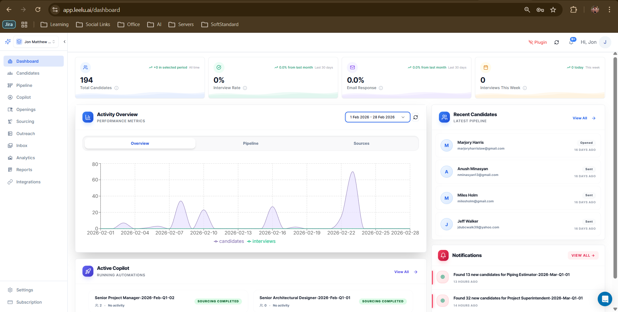Open the chat support widget
This screenshot has width=618, height=312.
[604, 299]
